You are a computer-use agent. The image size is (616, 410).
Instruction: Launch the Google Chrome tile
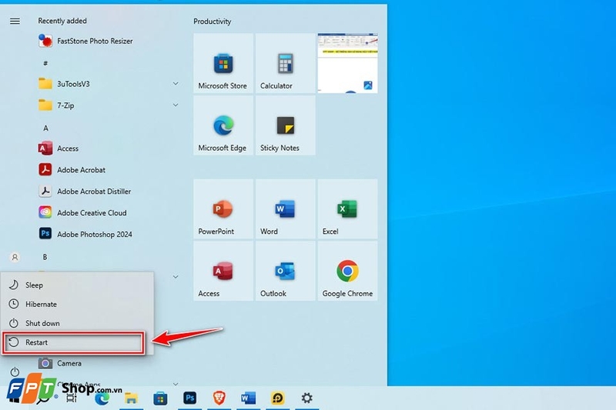coord(348,271)
